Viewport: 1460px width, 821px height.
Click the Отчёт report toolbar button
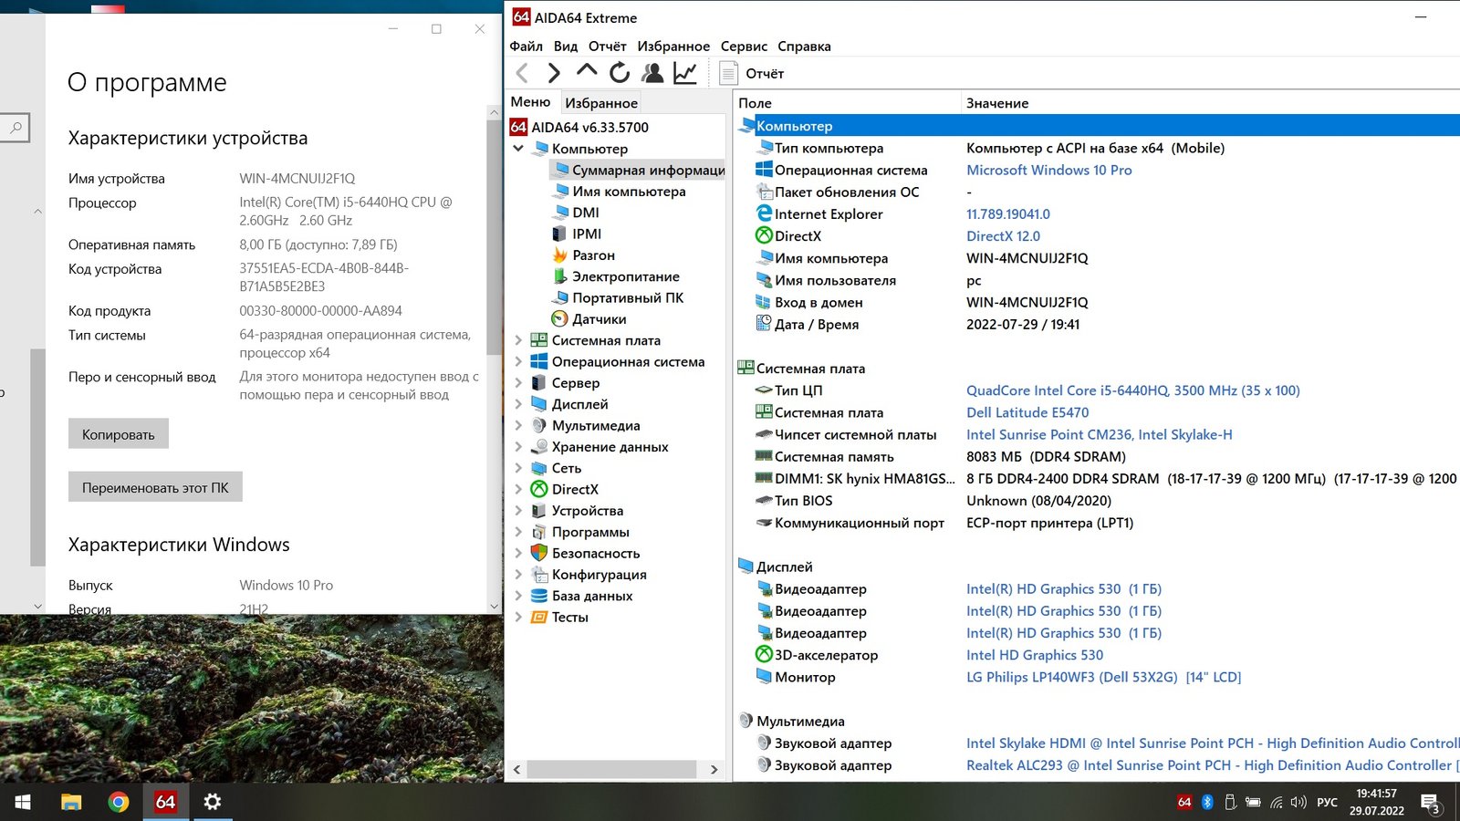click(752, 73)
